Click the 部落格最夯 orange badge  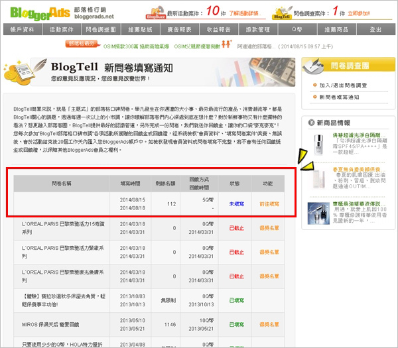point(82,44)
